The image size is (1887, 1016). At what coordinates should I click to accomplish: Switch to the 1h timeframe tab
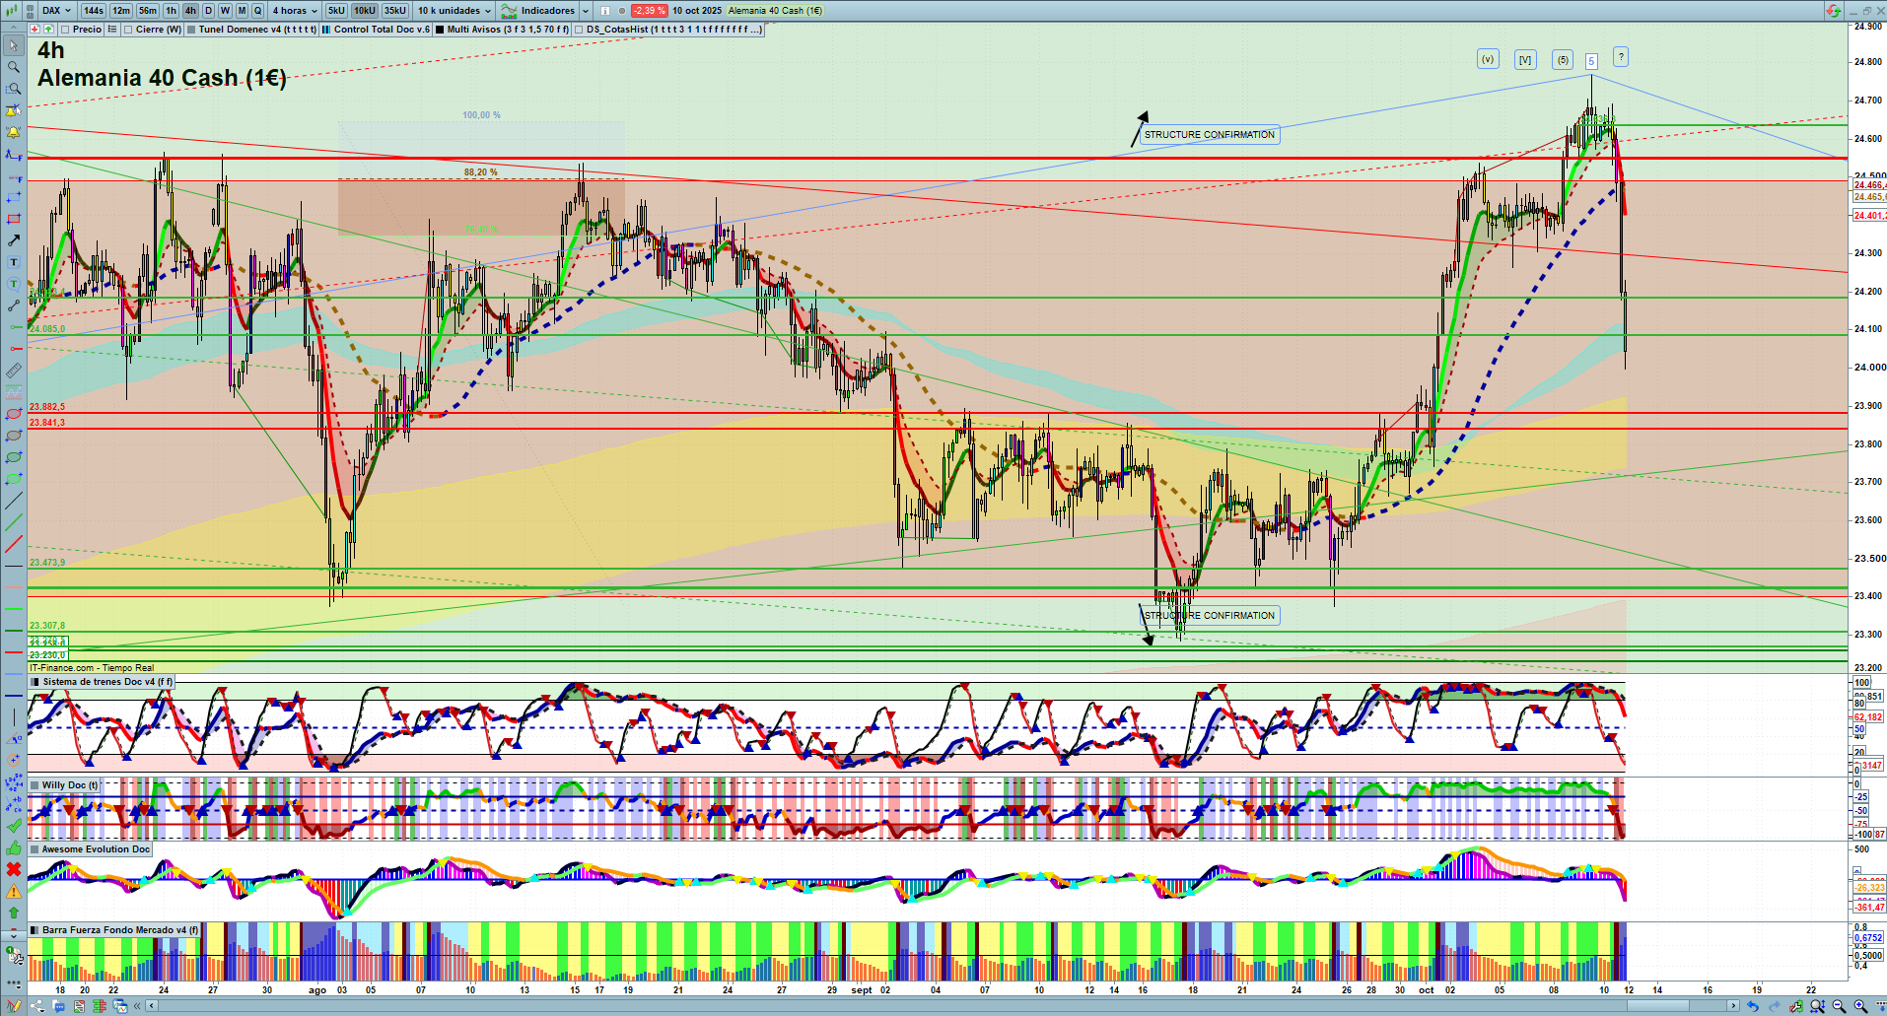click(x=172, y=11)
